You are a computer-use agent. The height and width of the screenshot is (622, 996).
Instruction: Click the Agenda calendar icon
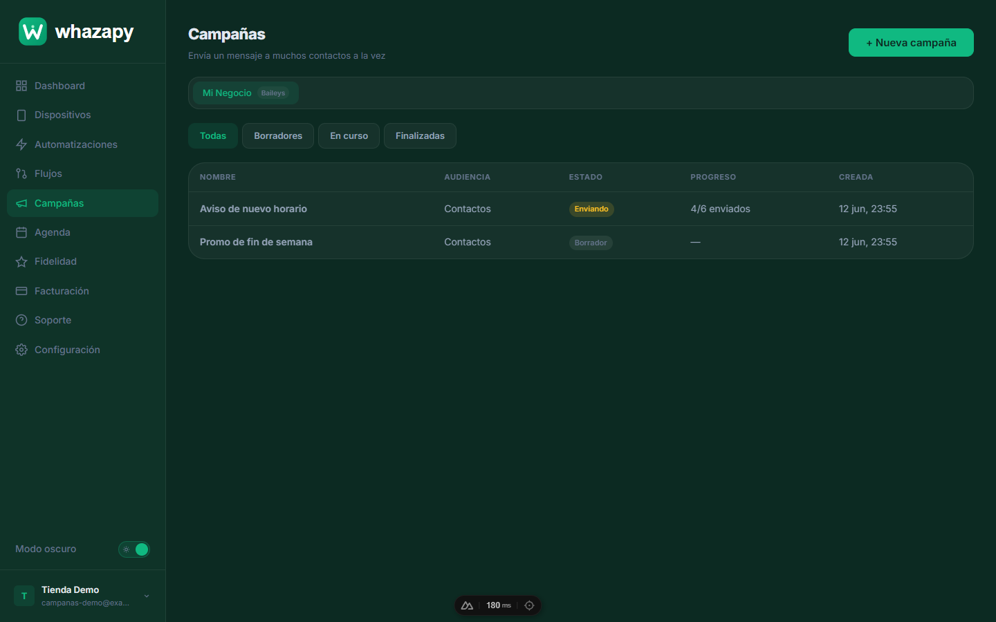point(21,232)
